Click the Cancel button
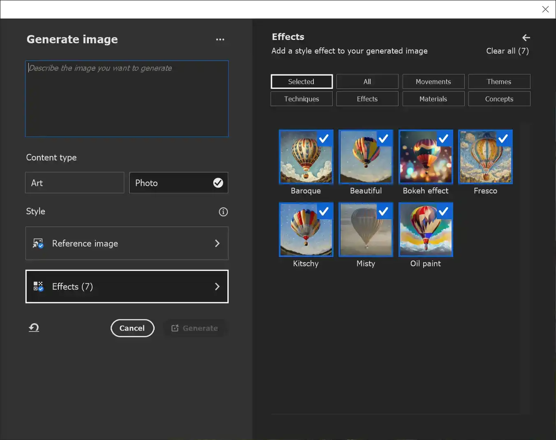556x440 pixels. (132, 328)
